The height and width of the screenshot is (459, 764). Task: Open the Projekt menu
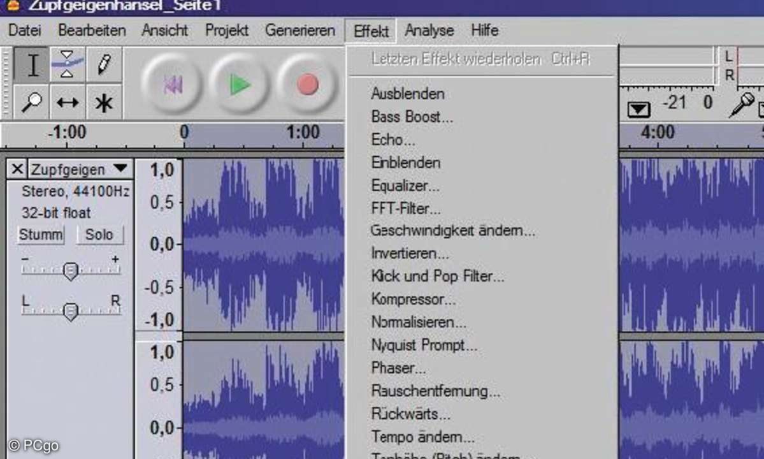(x=227, y=30)
